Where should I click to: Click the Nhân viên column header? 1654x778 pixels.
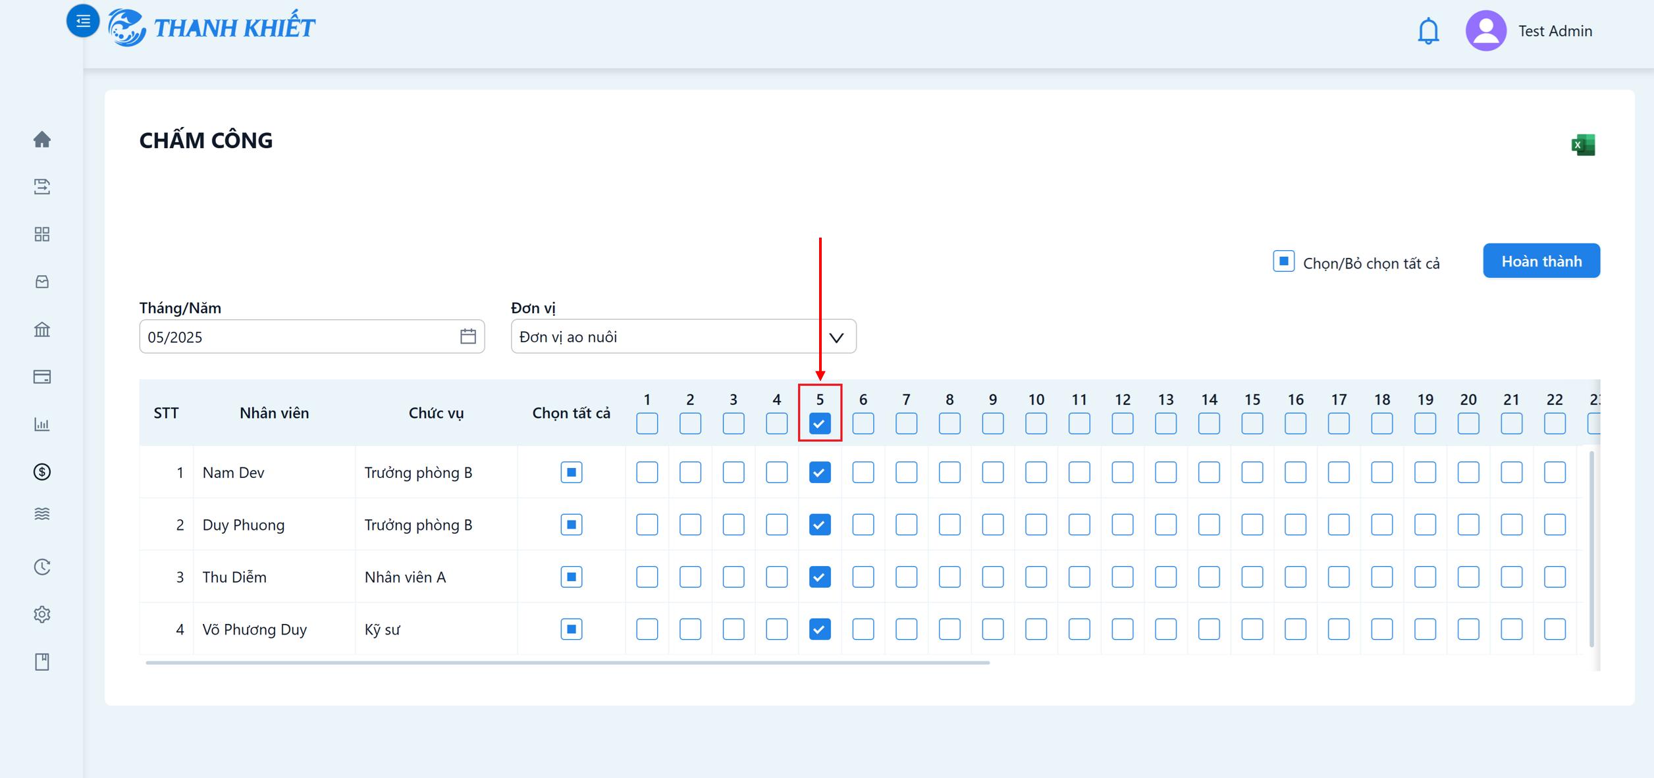275,413
